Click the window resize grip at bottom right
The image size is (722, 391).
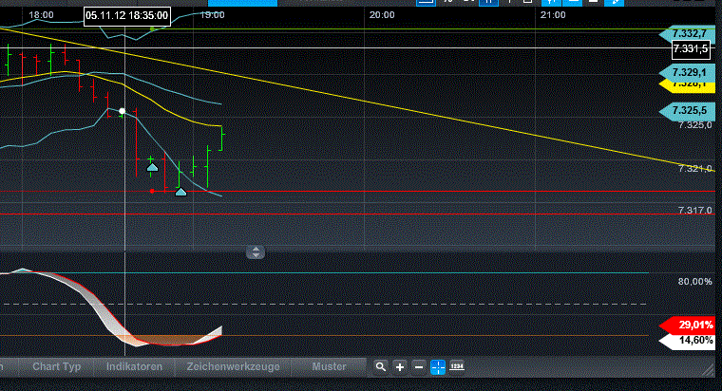[x=707, y=369]
